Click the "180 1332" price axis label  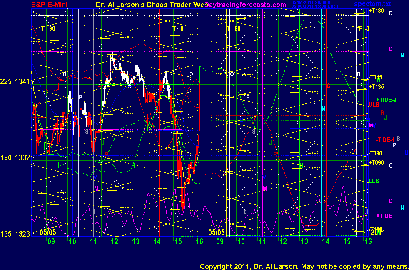point(15,157)
